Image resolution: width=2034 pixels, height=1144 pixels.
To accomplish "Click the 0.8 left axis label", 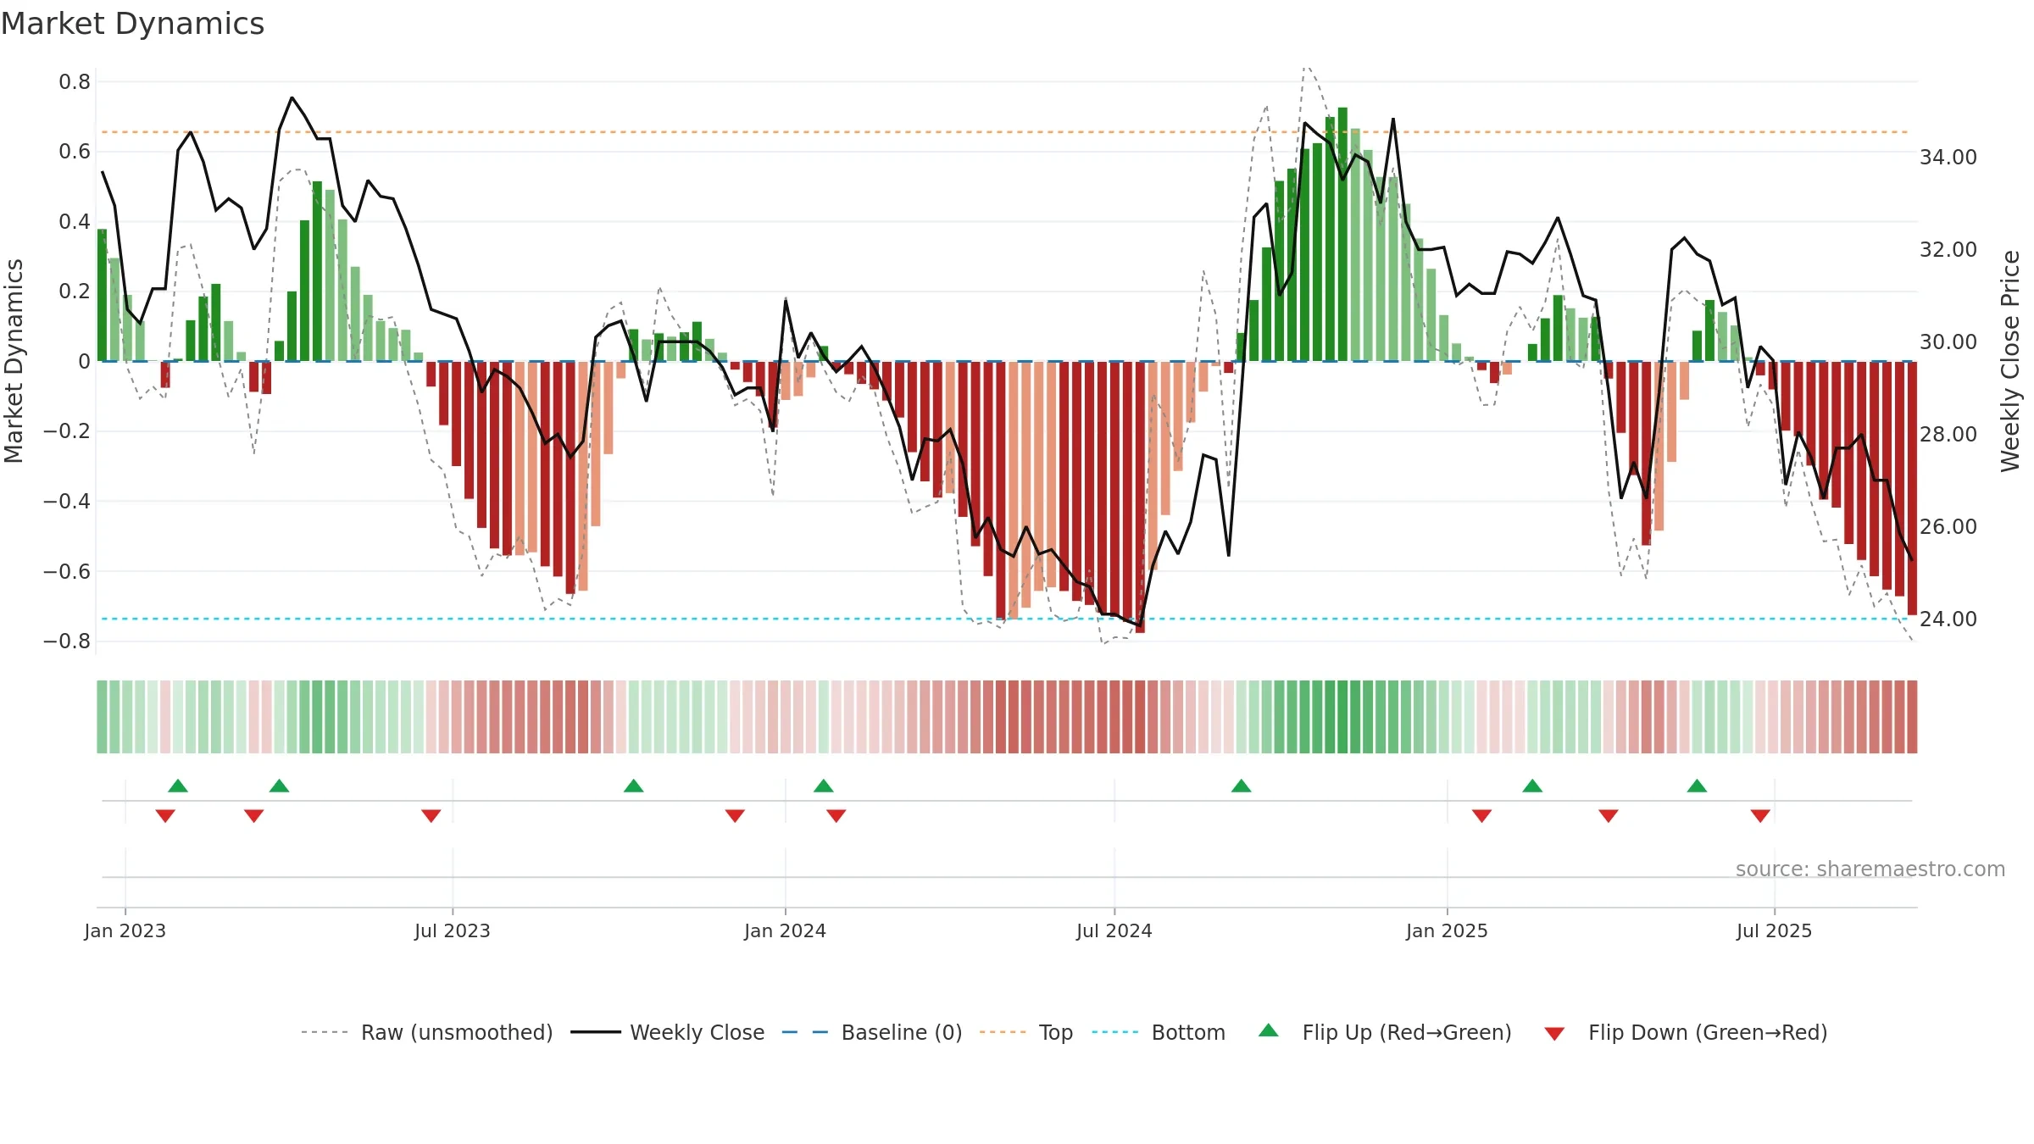I will coord(75,82).
